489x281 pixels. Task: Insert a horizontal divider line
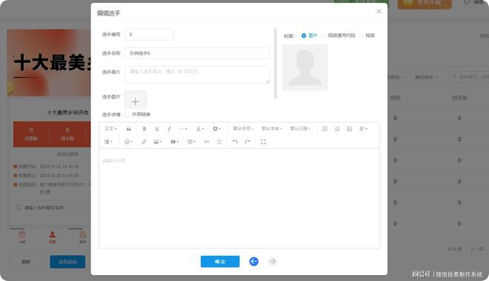tap(219, 142)
